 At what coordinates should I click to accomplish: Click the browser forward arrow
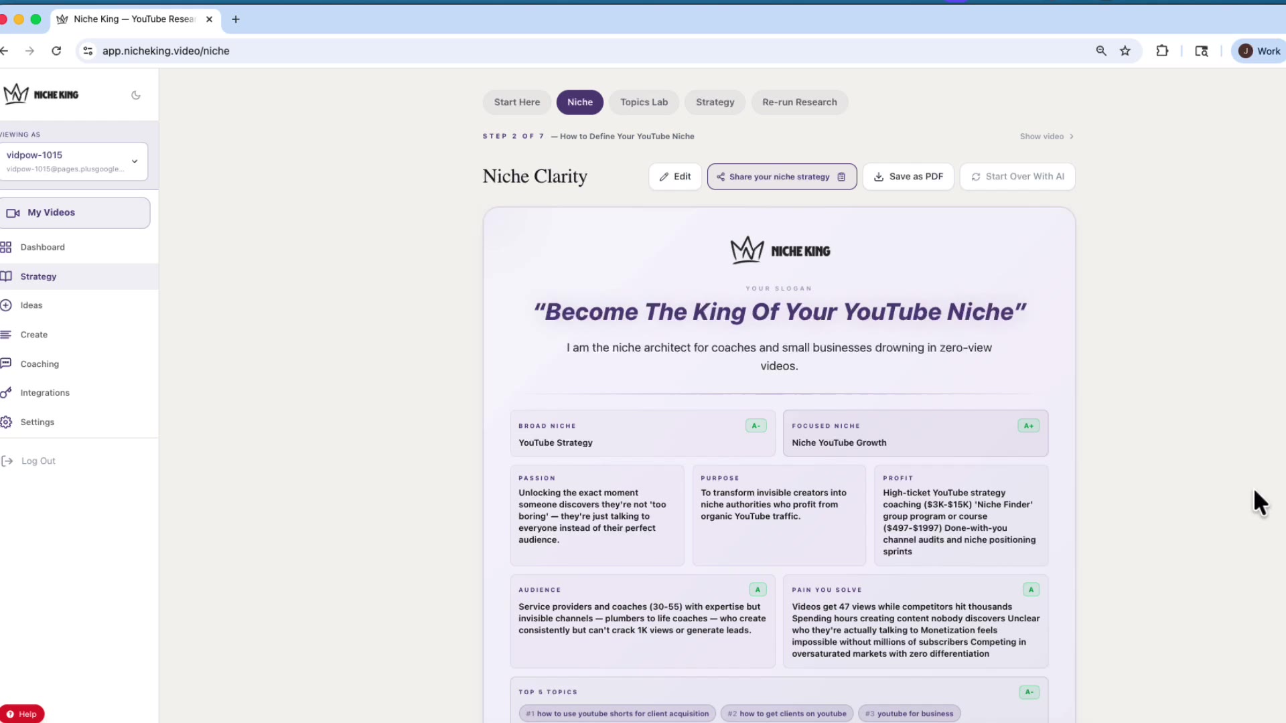(x=29, y=51)
